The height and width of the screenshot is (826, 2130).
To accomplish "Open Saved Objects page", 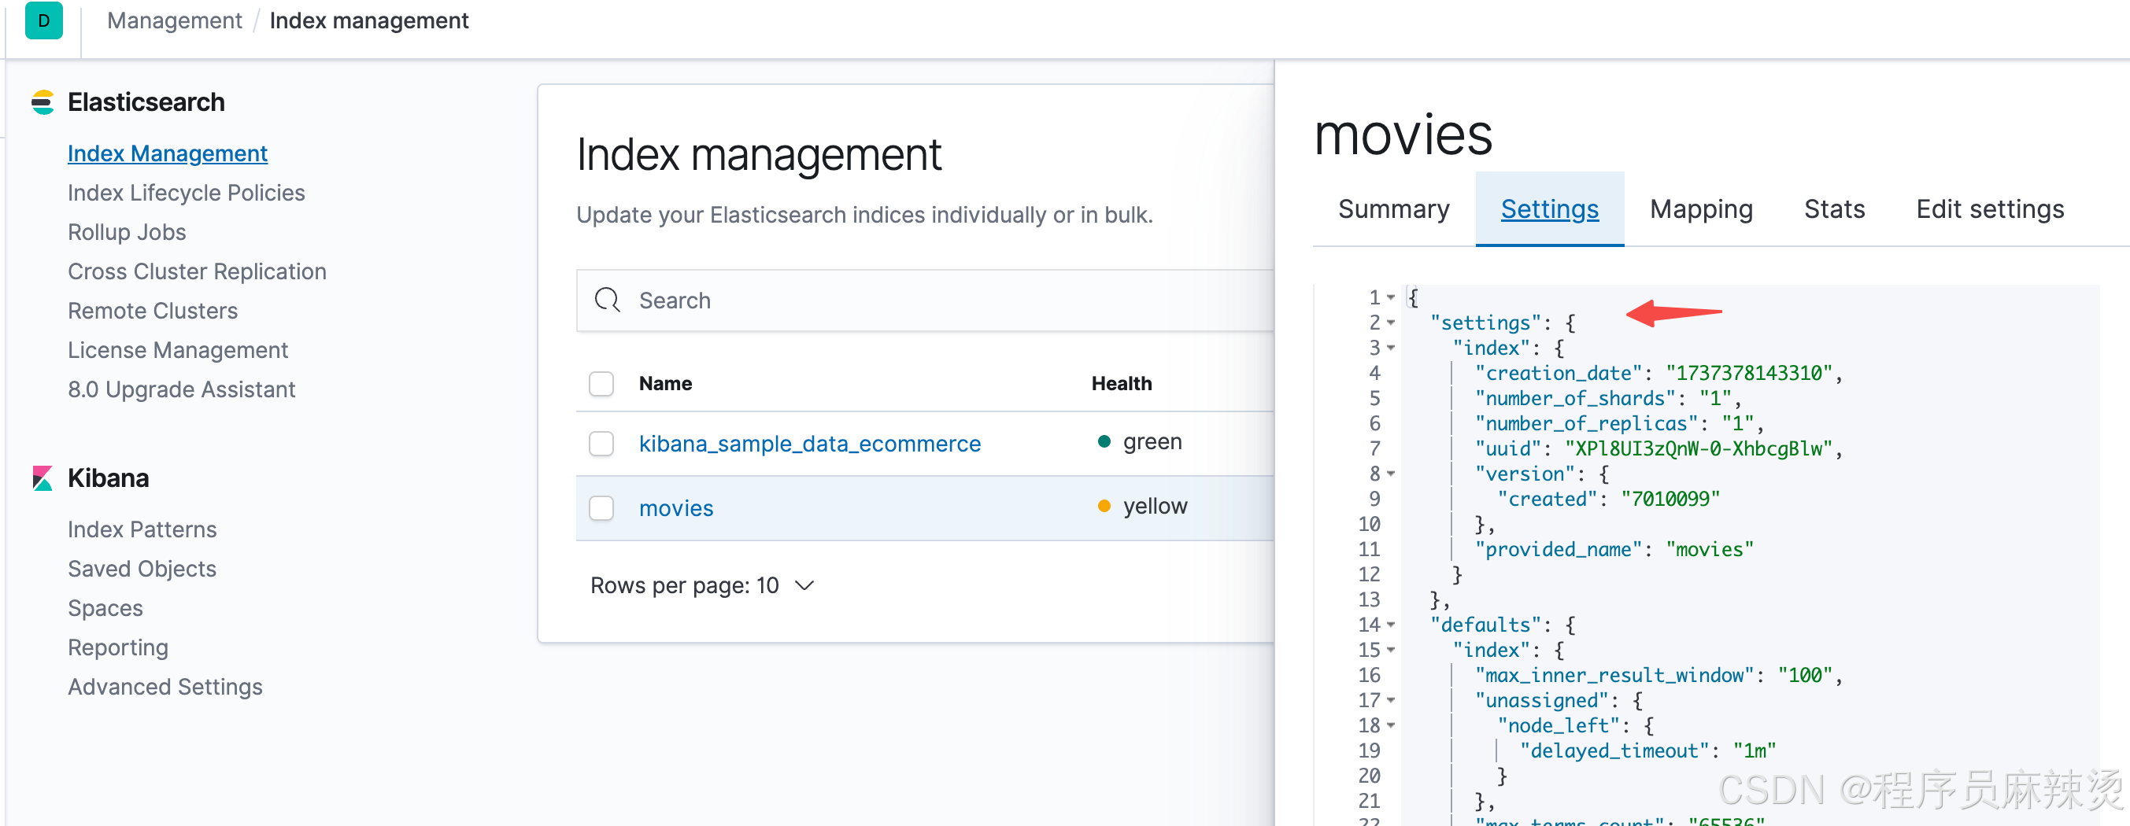I will (142, 569).
